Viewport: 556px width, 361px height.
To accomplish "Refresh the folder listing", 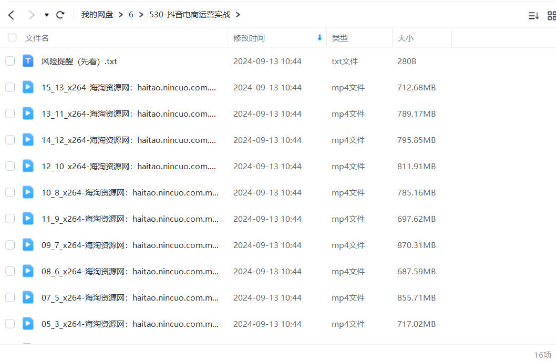I will 60,15.
